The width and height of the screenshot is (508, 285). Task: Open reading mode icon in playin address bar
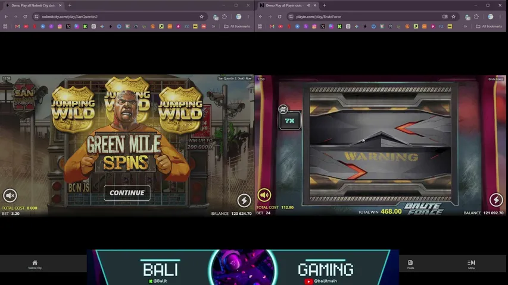click(x=445, y=17)
